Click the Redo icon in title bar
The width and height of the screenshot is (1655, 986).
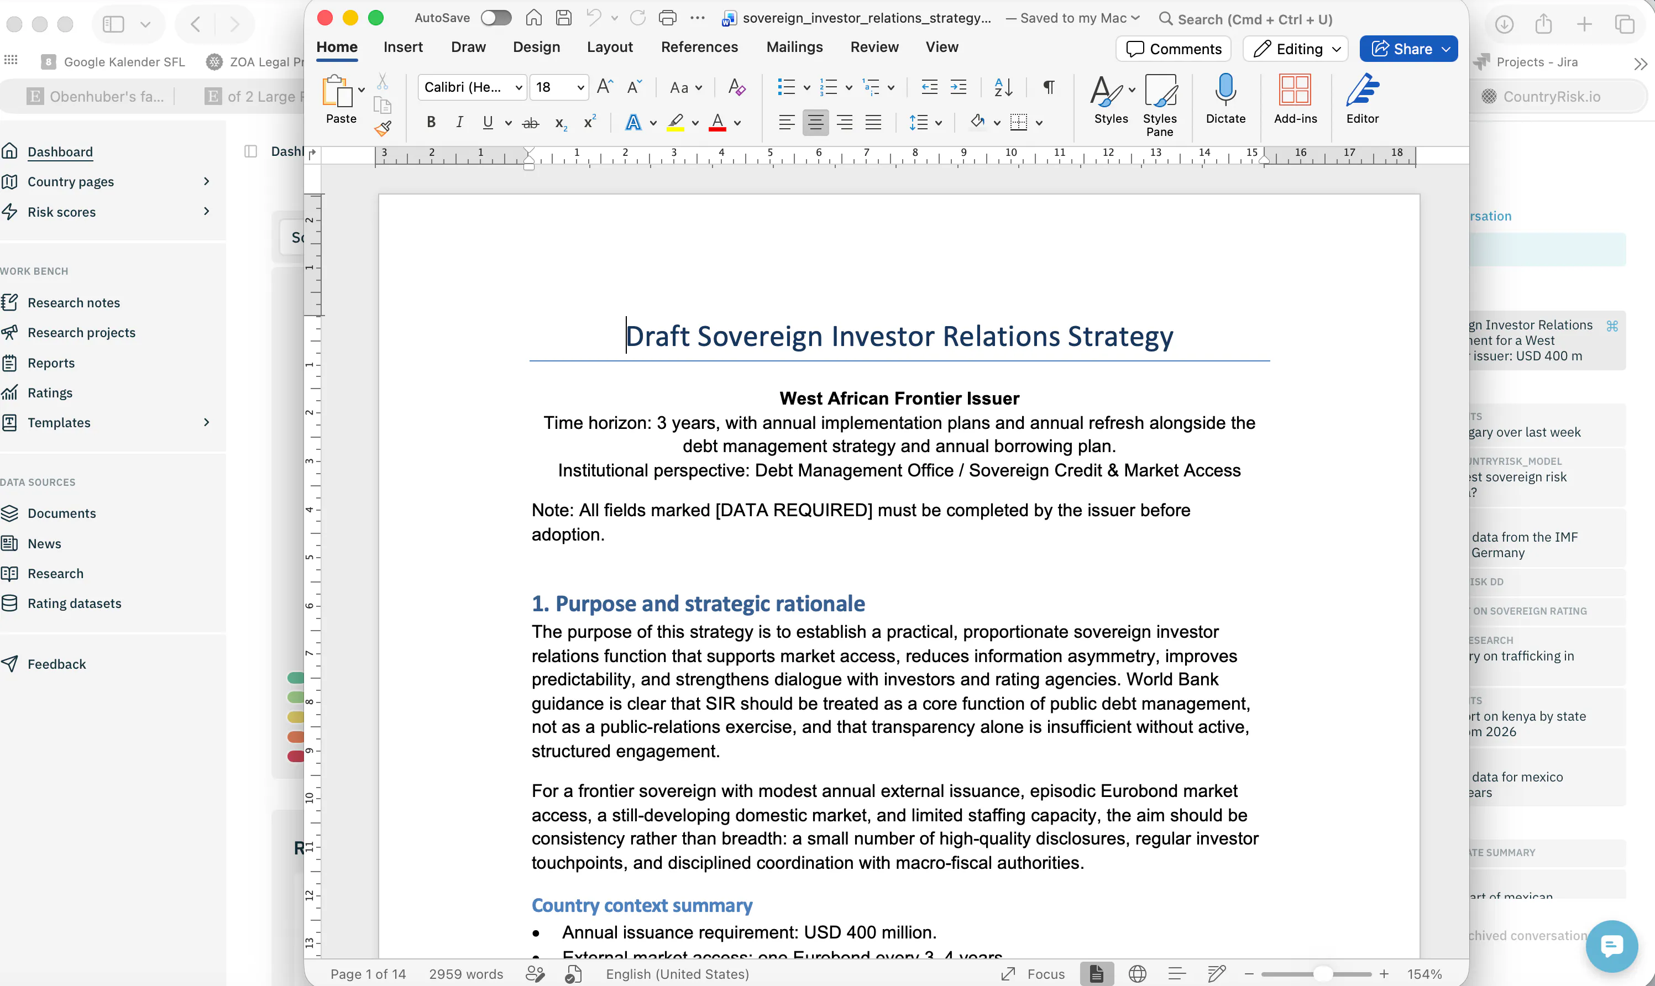click(638, 18)
